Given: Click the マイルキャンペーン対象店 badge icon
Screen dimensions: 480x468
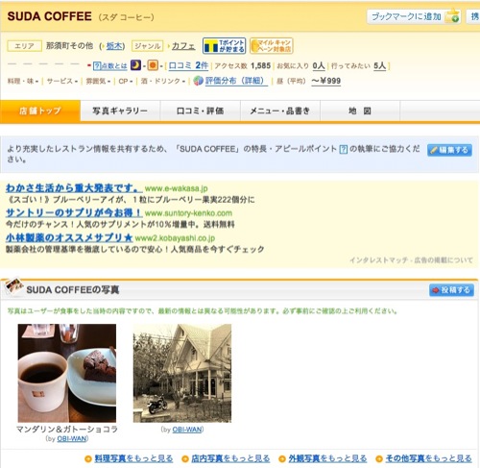Looking at the screenshot, I should (x=271, y=46).
